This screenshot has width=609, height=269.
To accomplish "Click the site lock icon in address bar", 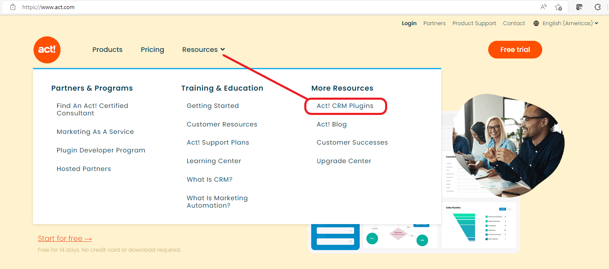I will [13, 7].
